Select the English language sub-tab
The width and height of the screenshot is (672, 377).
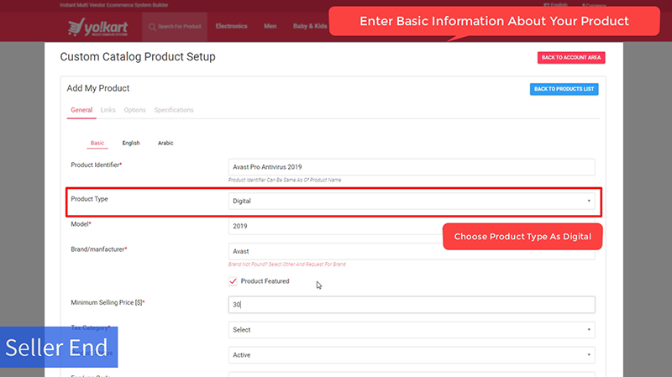(x=131, y=143)
